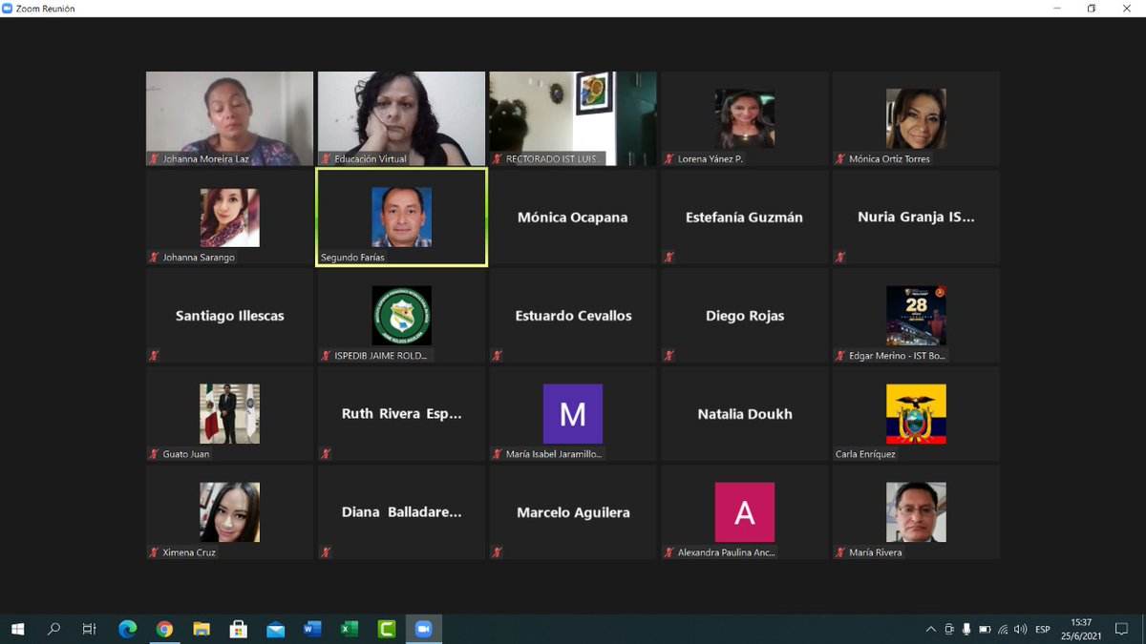The height and width of the screenshot is (644, 1146).
Task: Select Carla Enríquez Ecuador flag picture
Action: [917, 414]
